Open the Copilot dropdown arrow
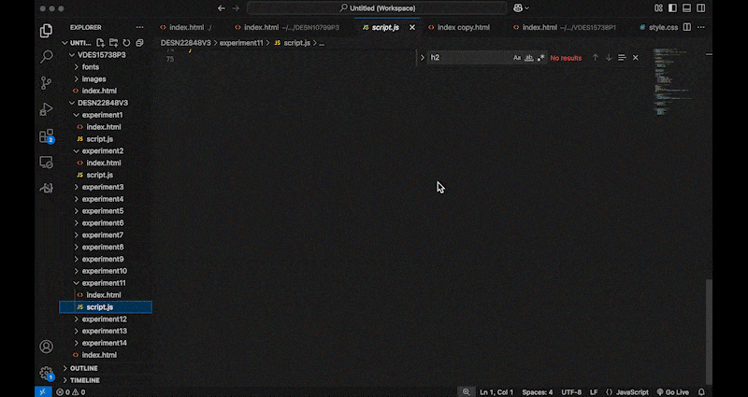 tap(527, 8)
